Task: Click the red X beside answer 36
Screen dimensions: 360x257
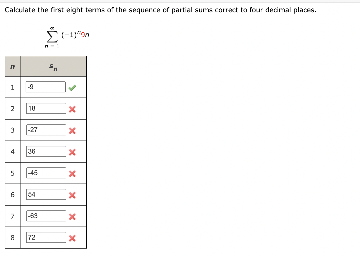Action: (x=72, y=152)
